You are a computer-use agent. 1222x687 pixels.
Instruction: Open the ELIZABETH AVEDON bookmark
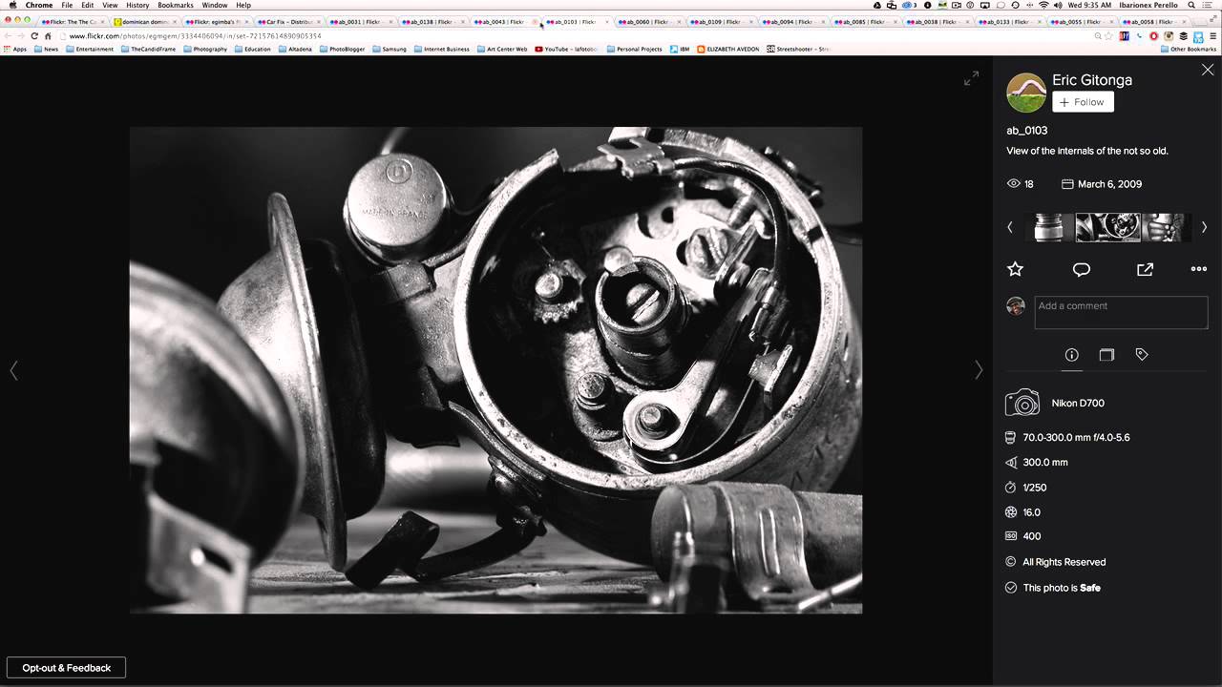pos(727,49)
